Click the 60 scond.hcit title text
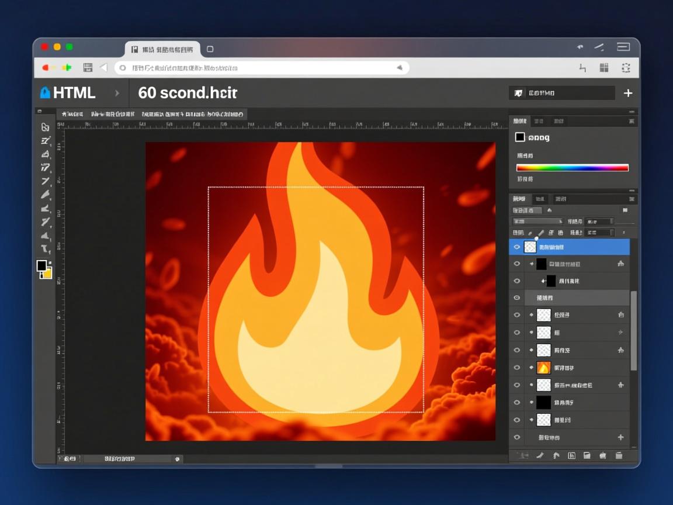The image size is (673, 505). click(188, 93)
